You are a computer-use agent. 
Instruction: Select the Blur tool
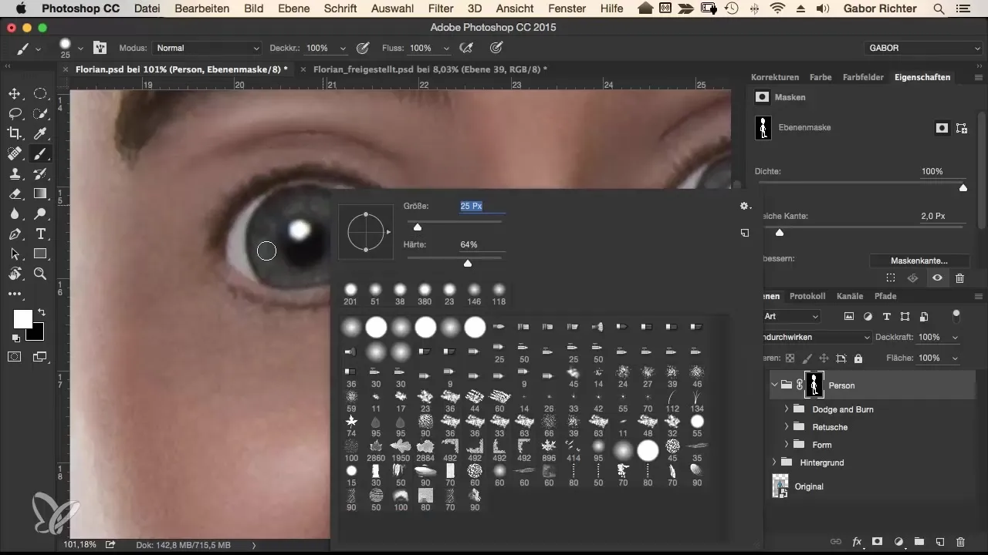(15, 214)
